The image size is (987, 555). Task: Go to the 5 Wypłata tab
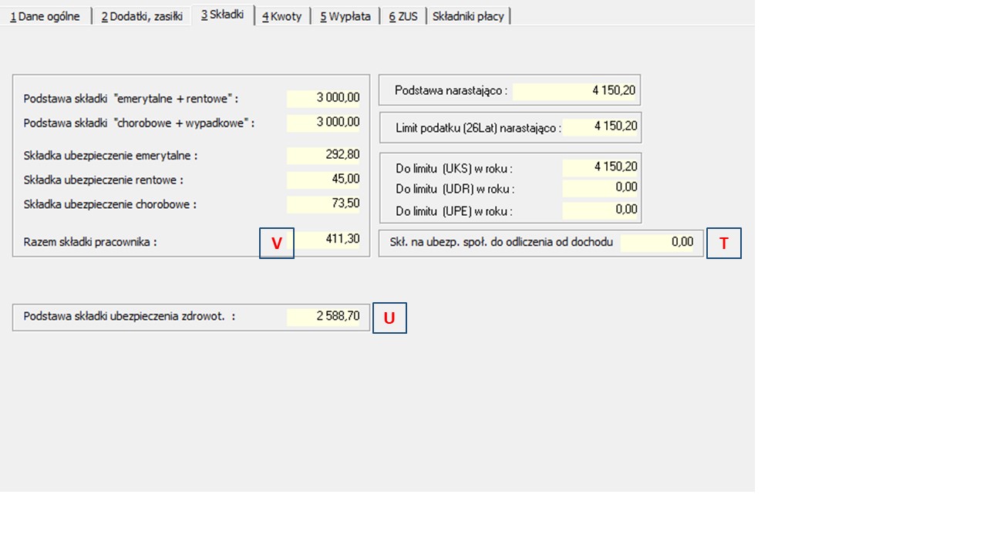click(345, 16)
